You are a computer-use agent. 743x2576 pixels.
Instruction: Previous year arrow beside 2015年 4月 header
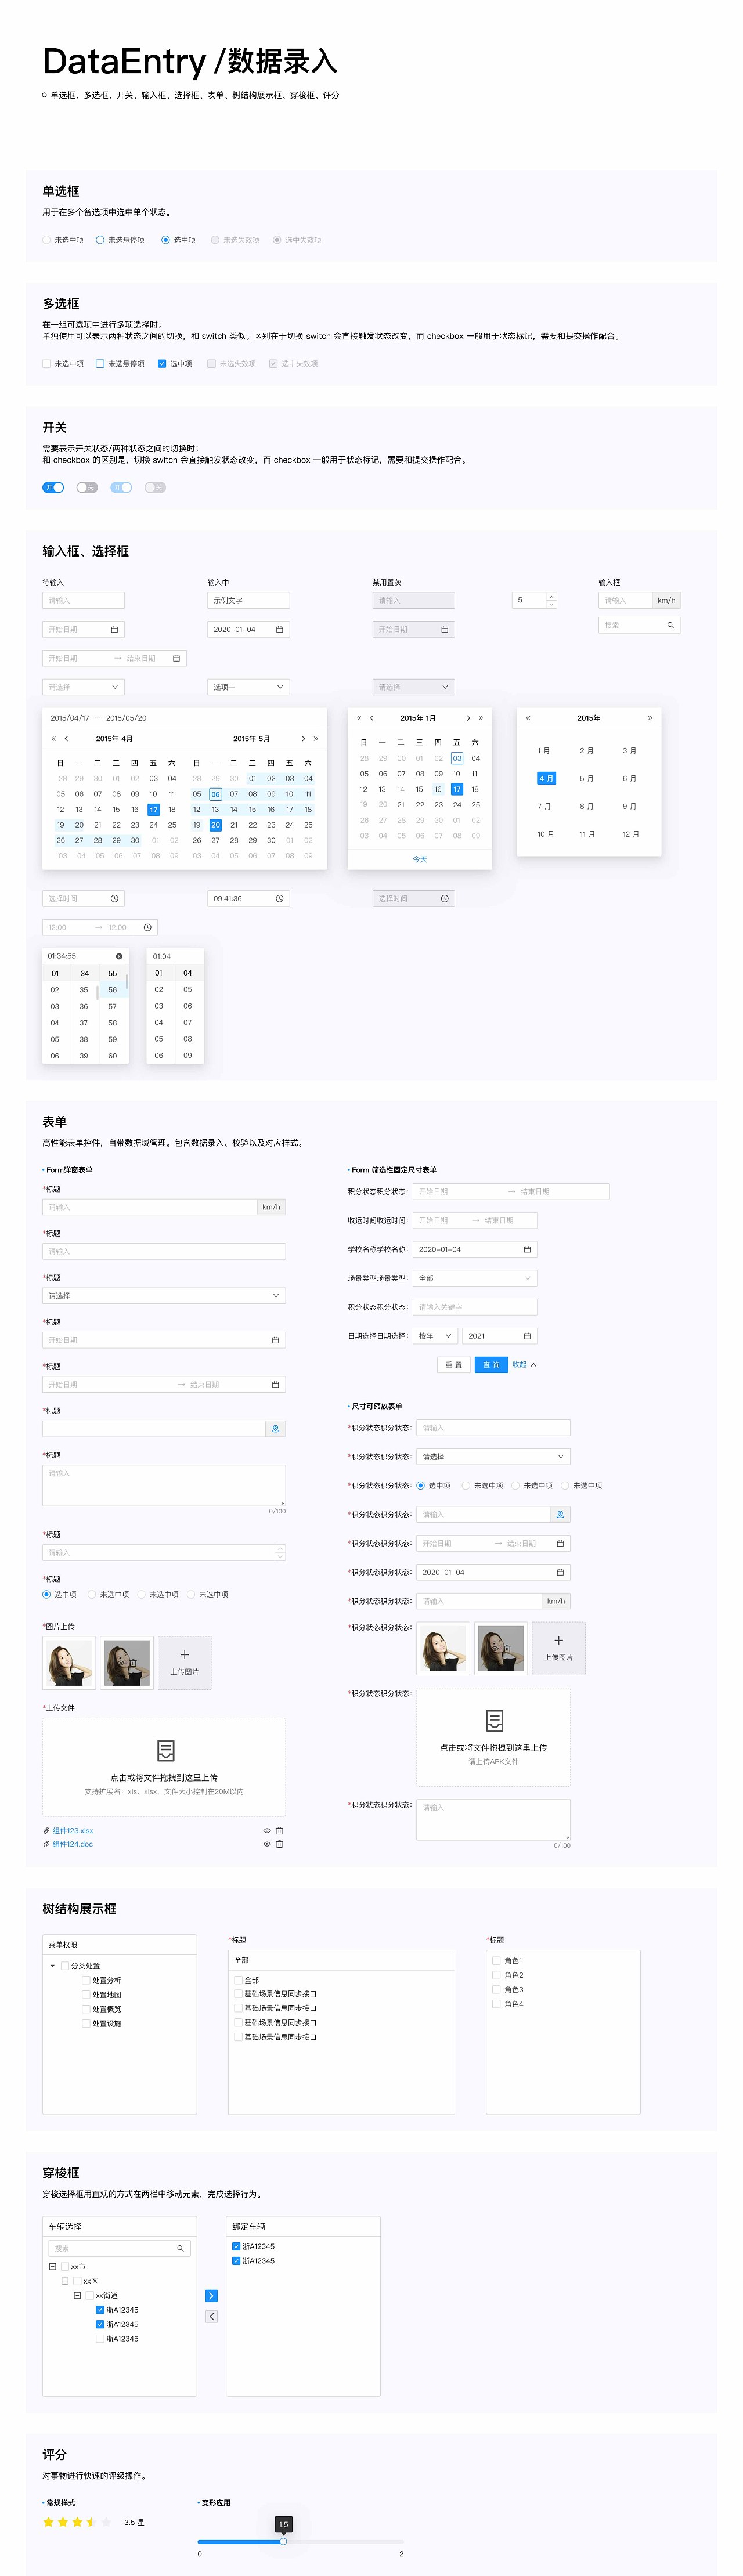click(x=53, y=739)
